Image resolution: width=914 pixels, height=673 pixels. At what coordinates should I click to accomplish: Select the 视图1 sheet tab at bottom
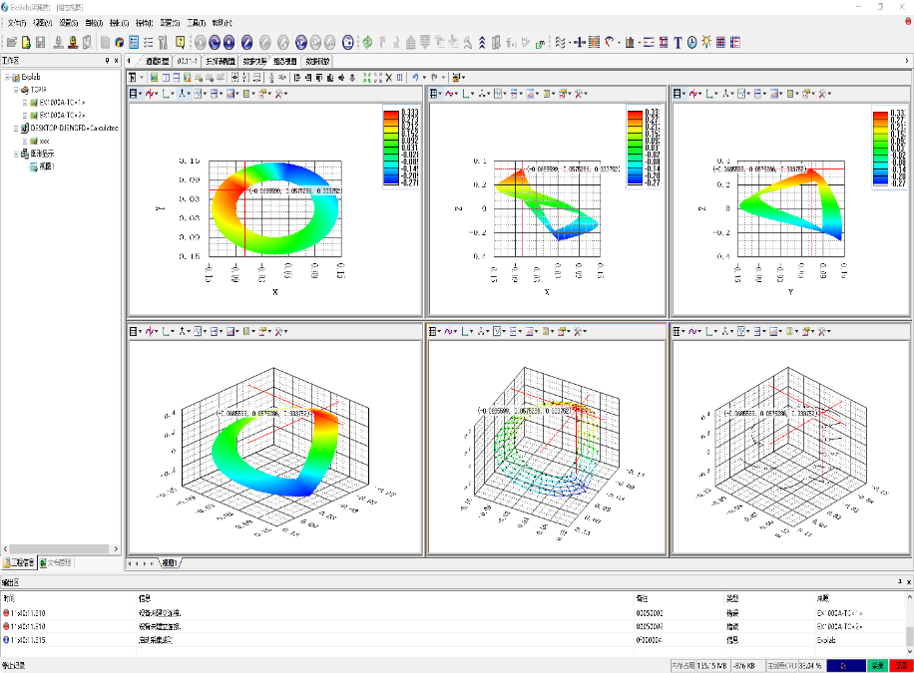[172, 563]
